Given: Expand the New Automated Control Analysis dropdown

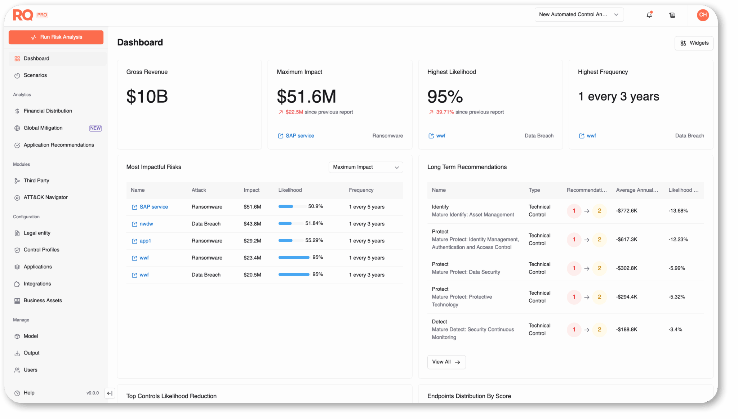Looking at the screenshot, I should pyautogui.click(x=579, y=15).
